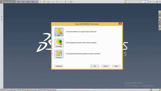
Task: Close the New SOLIDWORKS Document dialog
Action: point(120,24)
